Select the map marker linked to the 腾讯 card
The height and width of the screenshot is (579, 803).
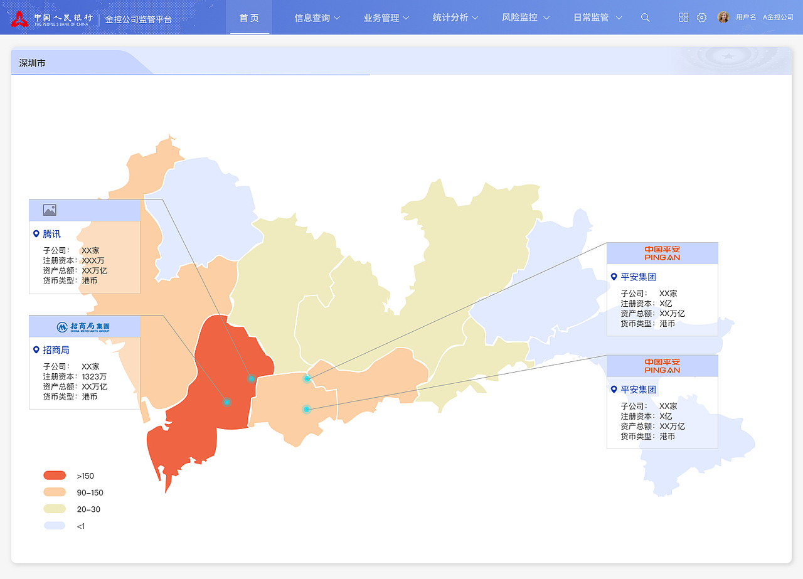252,378
